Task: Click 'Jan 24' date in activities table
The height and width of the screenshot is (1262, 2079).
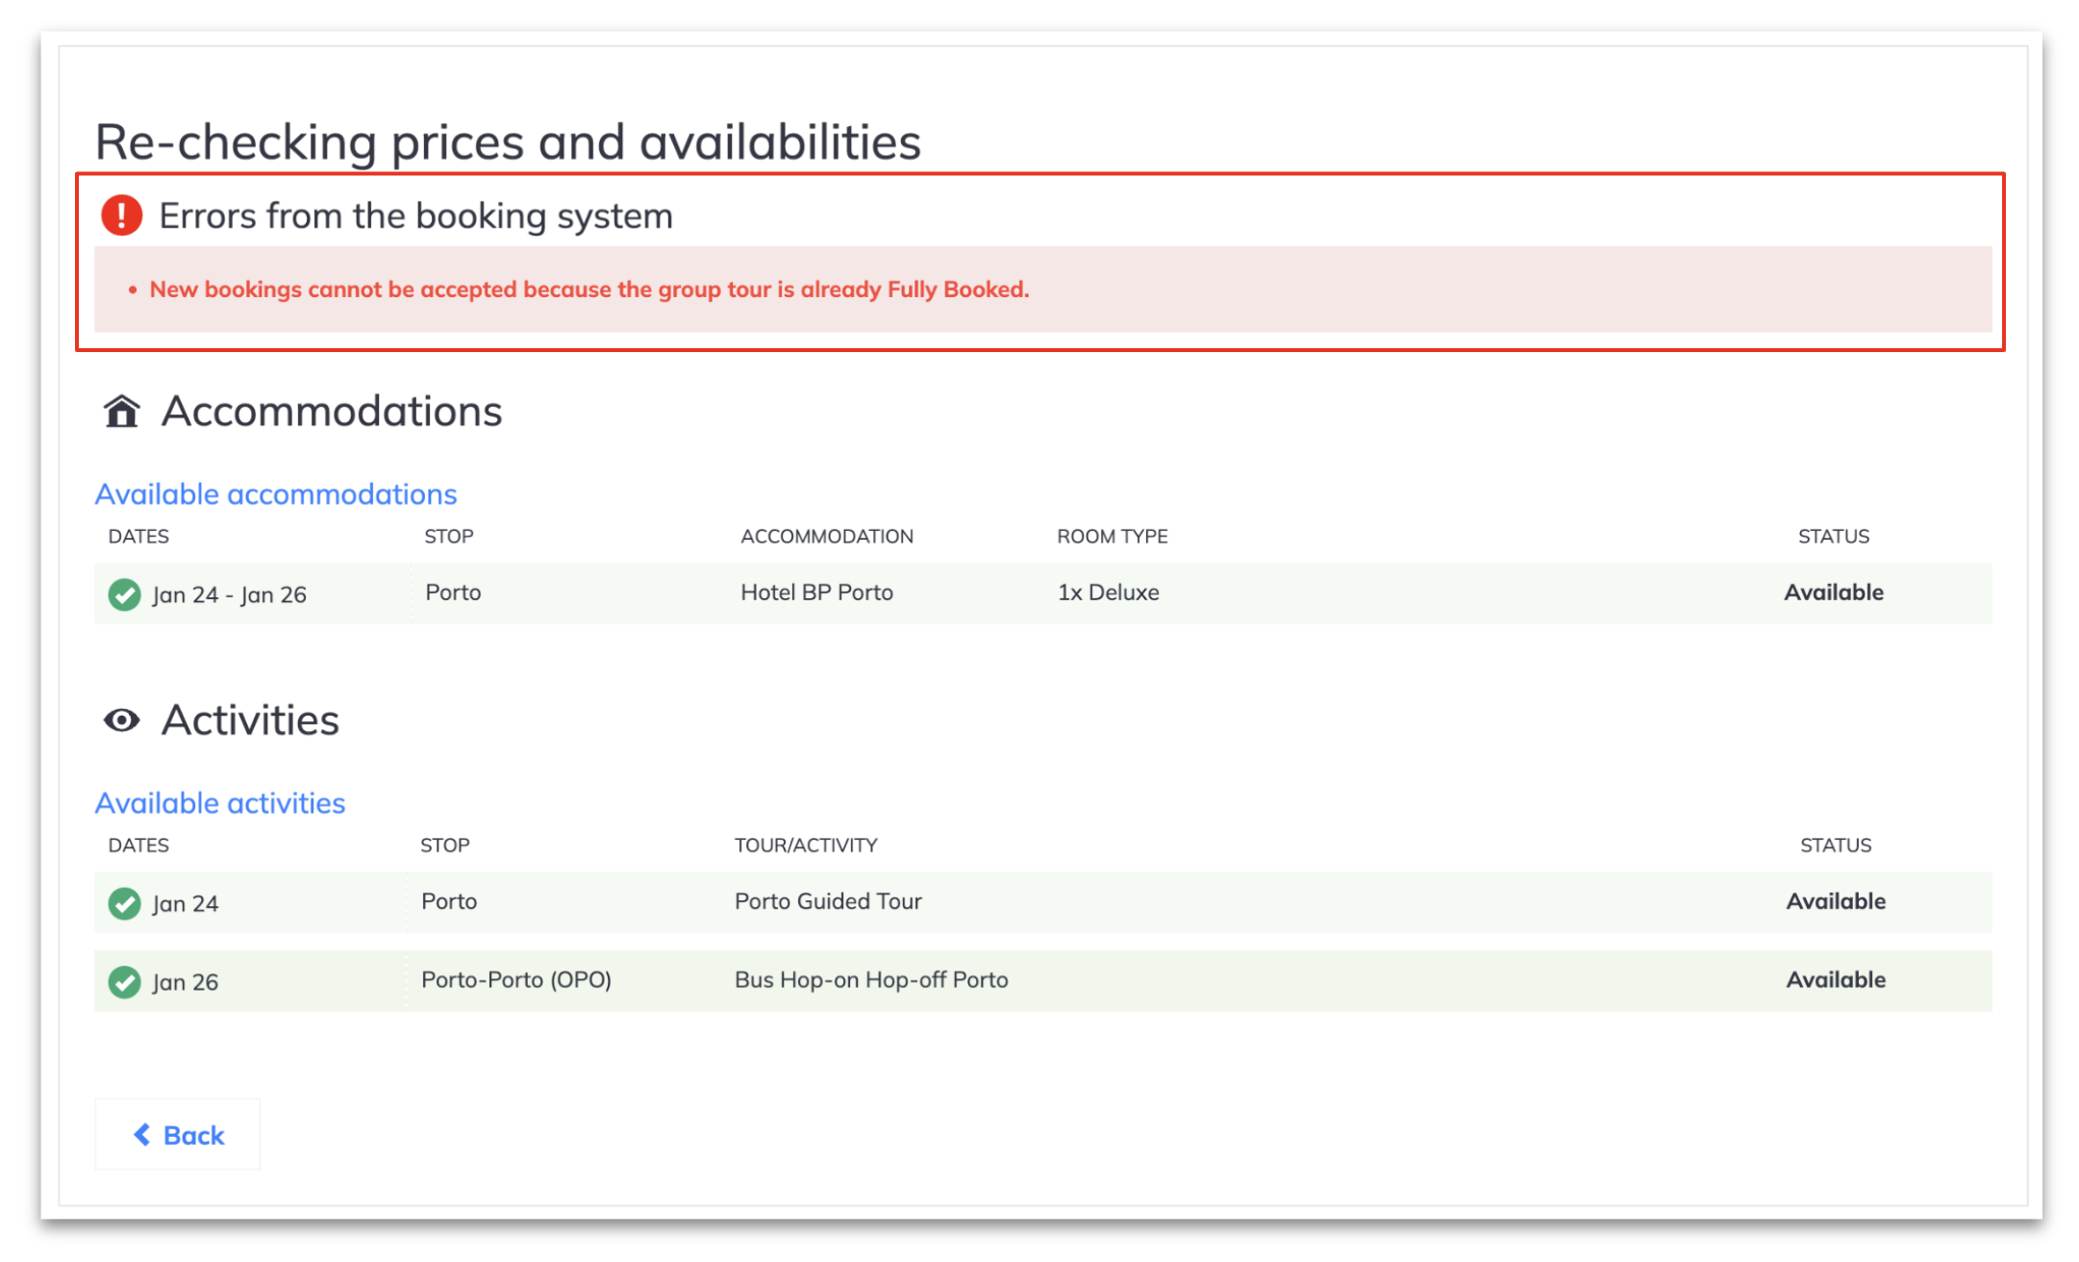Action: point(185,903)
